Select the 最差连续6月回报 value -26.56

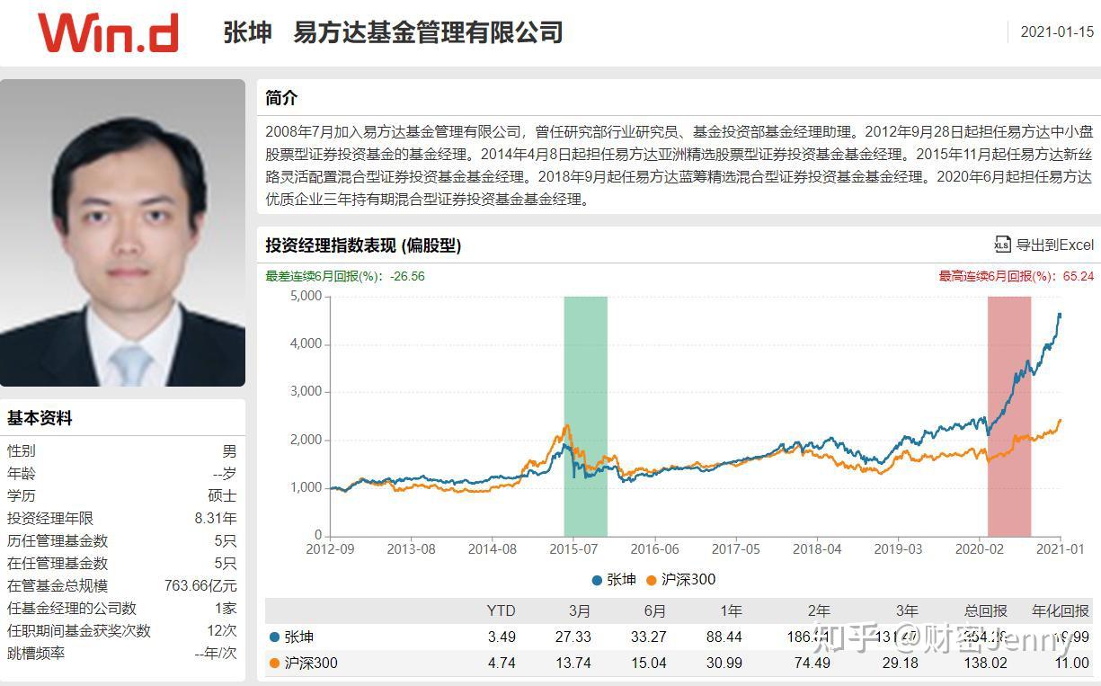point(407,276)
